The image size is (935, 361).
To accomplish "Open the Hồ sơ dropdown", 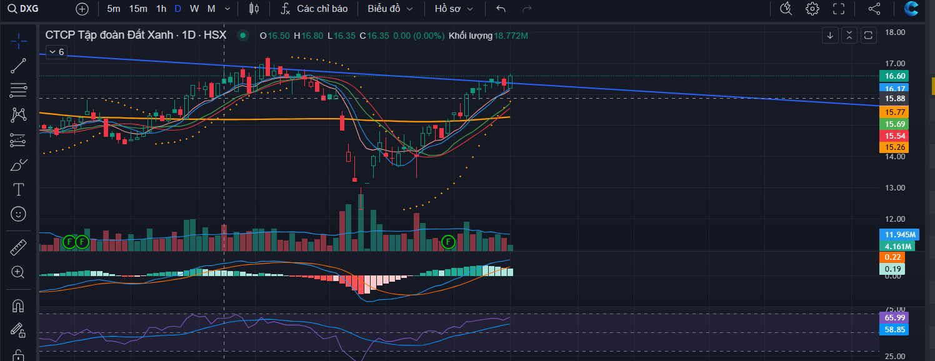I will [454, 9].
